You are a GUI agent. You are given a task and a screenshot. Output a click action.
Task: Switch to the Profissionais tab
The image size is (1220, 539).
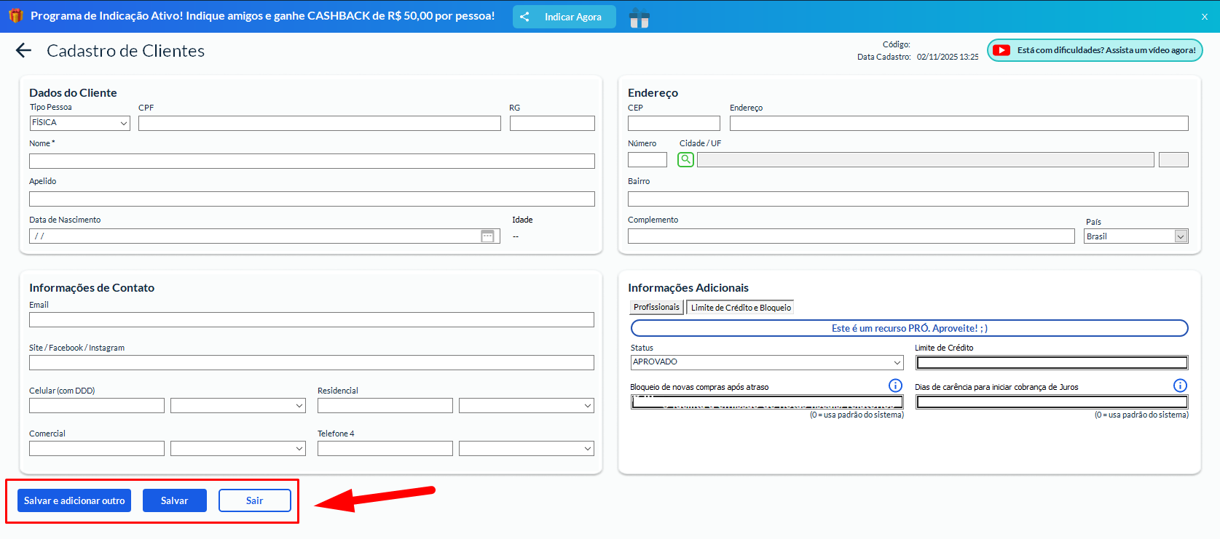656,308
